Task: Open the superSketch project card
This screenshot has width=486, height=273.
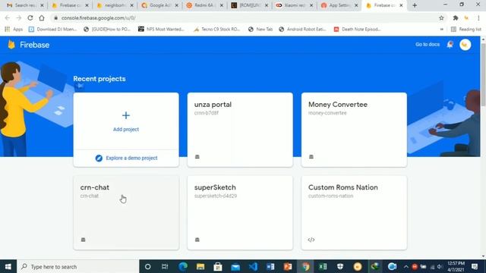Action: pos(240,212)
